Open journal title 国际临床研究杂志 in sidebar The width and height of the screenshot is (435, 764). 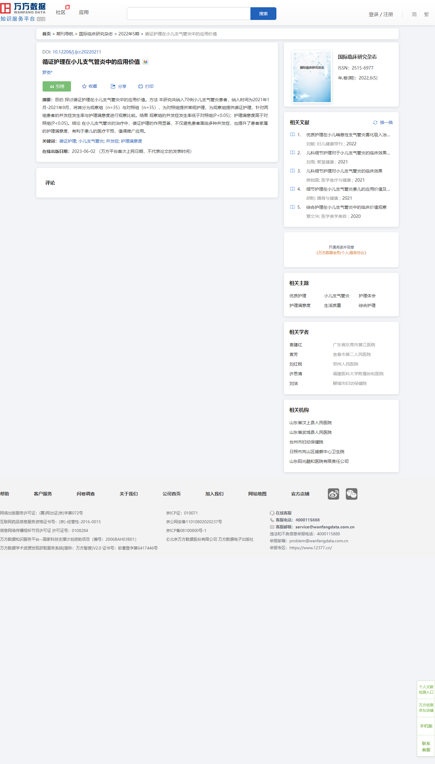[x=357, y=57]
